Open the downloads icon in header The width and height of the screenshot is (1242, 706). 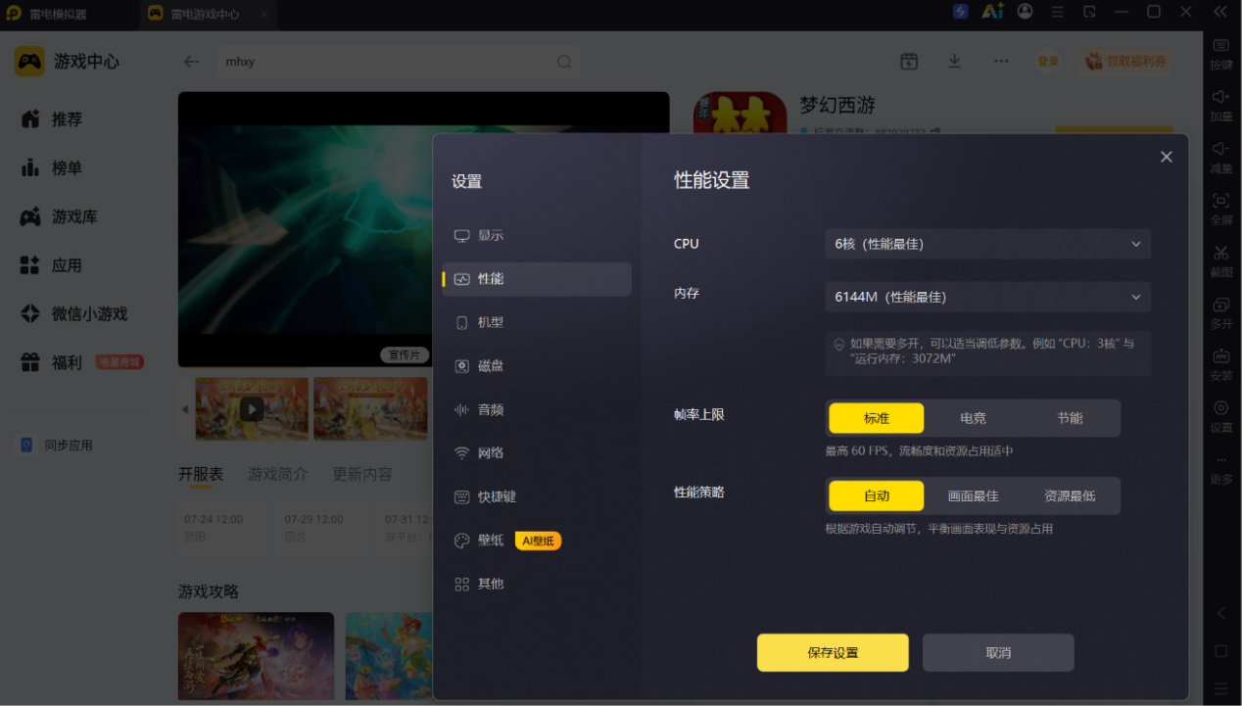(954, 61)
